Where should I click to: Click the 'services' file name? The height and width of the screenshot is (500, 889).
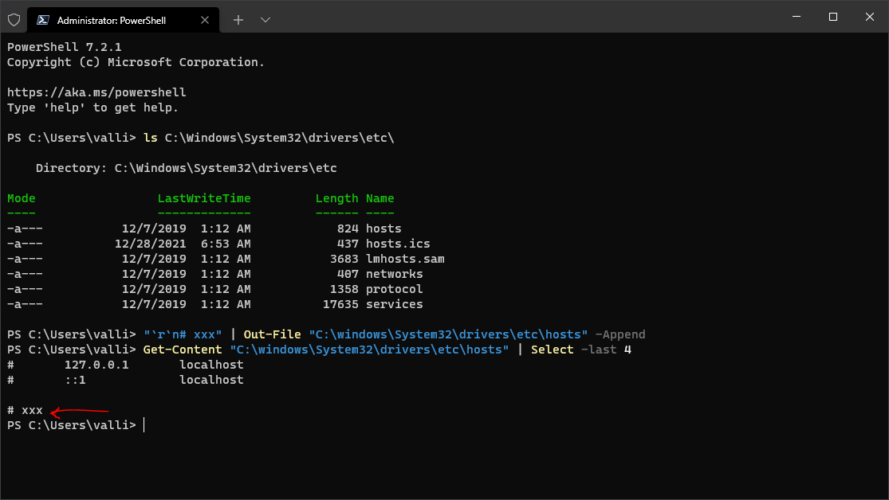pos(394,304)
